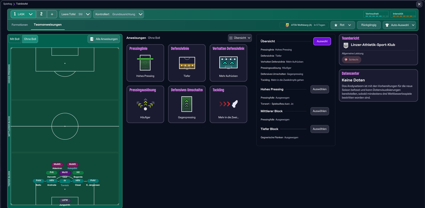Click the Defensives Umschalten Gegenpressing row
The width and height of the screenshot is (425, 208).
coord(282,74)
